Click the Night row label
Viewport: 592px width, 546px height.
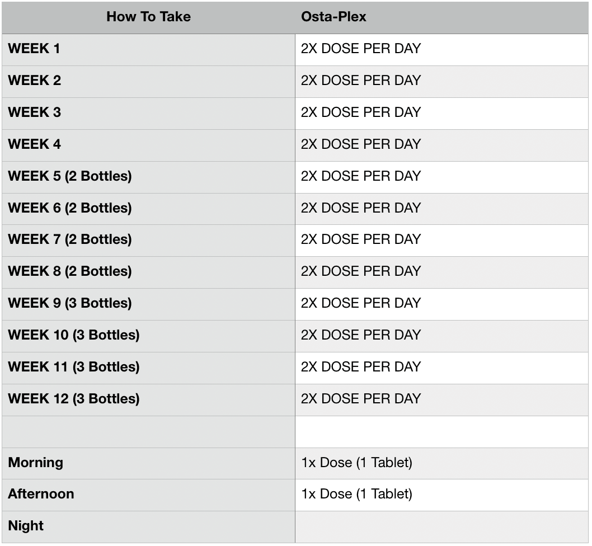pyautogui.click(x=26, y=526)
